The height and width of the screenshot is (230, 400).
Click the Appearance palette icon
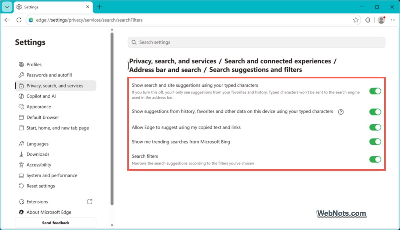pos(21,107)
